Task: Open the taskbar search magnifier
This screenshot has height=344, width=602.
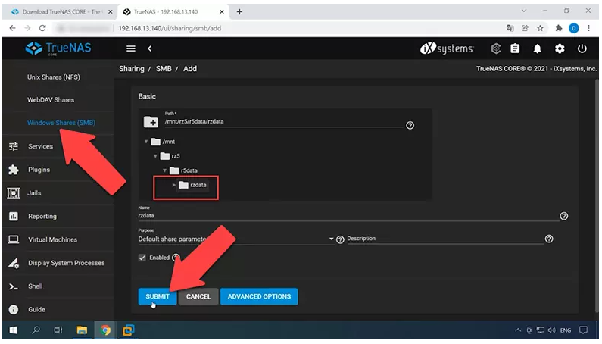Action: point(36,330)
